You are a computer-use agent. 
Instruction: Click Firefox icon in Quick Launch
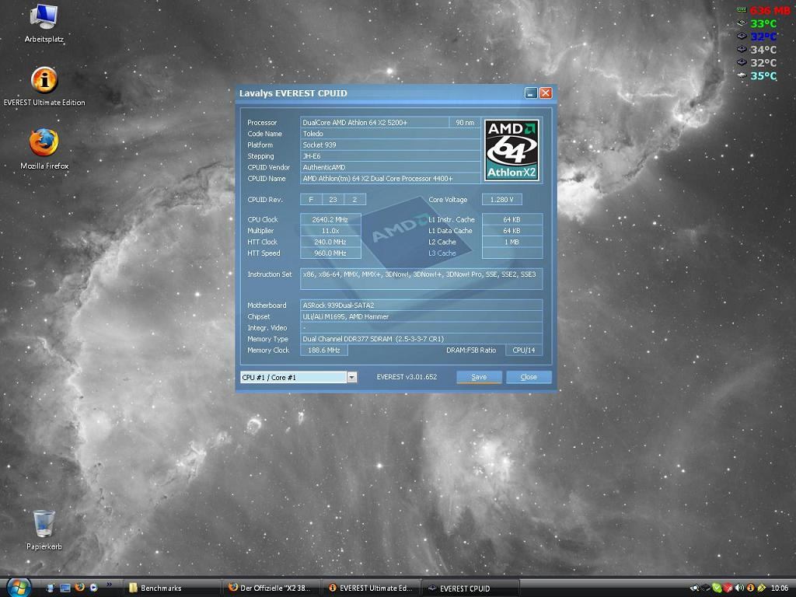[x=80, y=588]
